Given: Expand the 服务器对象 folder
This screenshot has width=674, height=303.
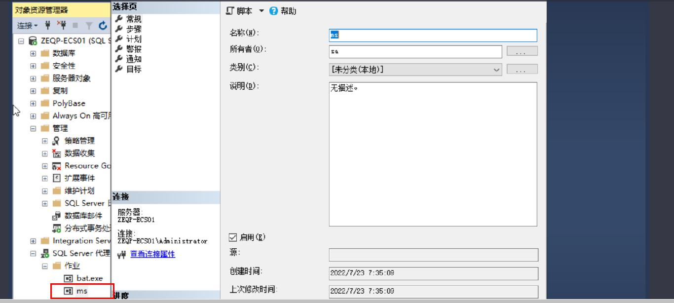Looking at the screenshot, I should point(33,78).
